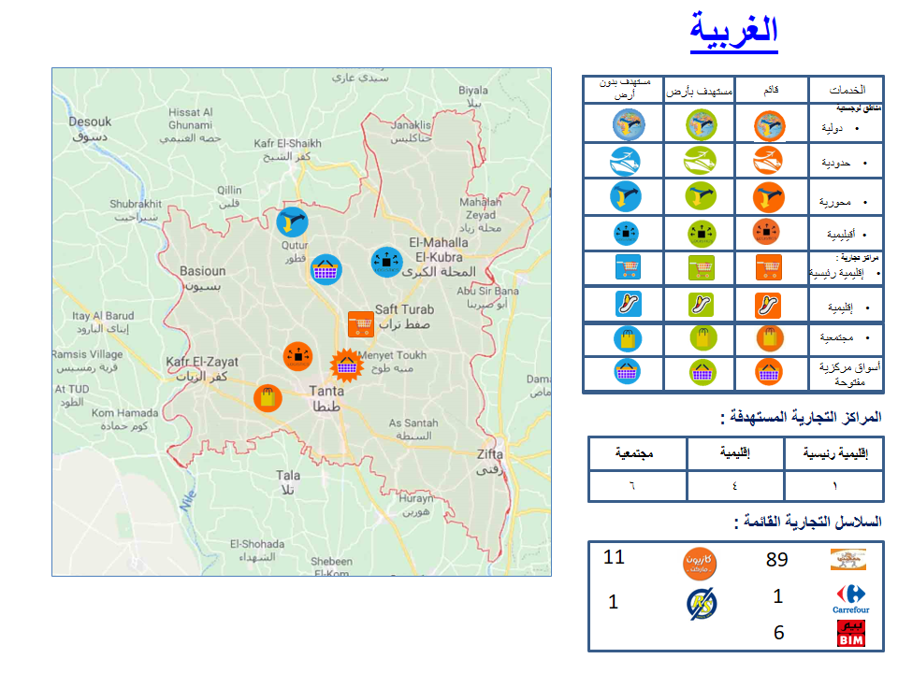This screenshot has width=898, height=673.
Task: Click the orange Kazyon market logo
Action: 700,563
